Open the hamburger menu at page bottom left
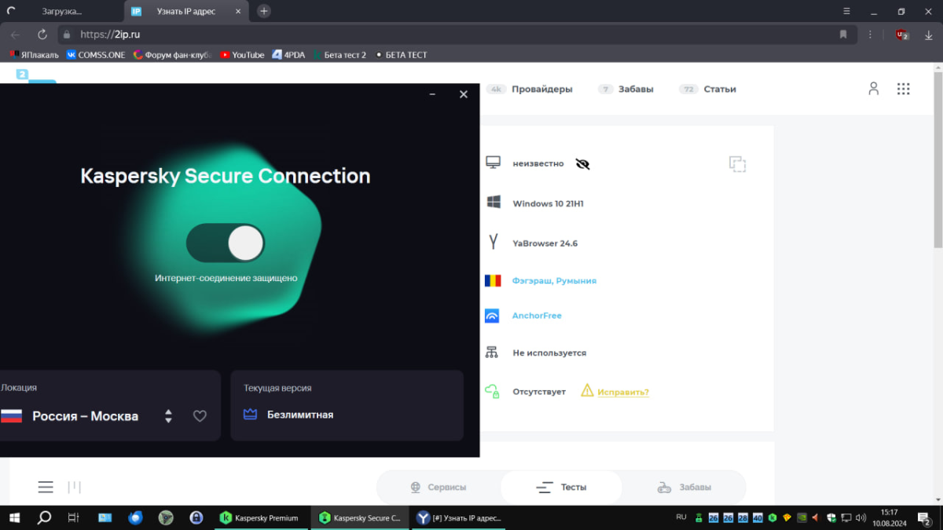Image resolution: width=943 pixels, height=530 pixels. coord(46,487)
